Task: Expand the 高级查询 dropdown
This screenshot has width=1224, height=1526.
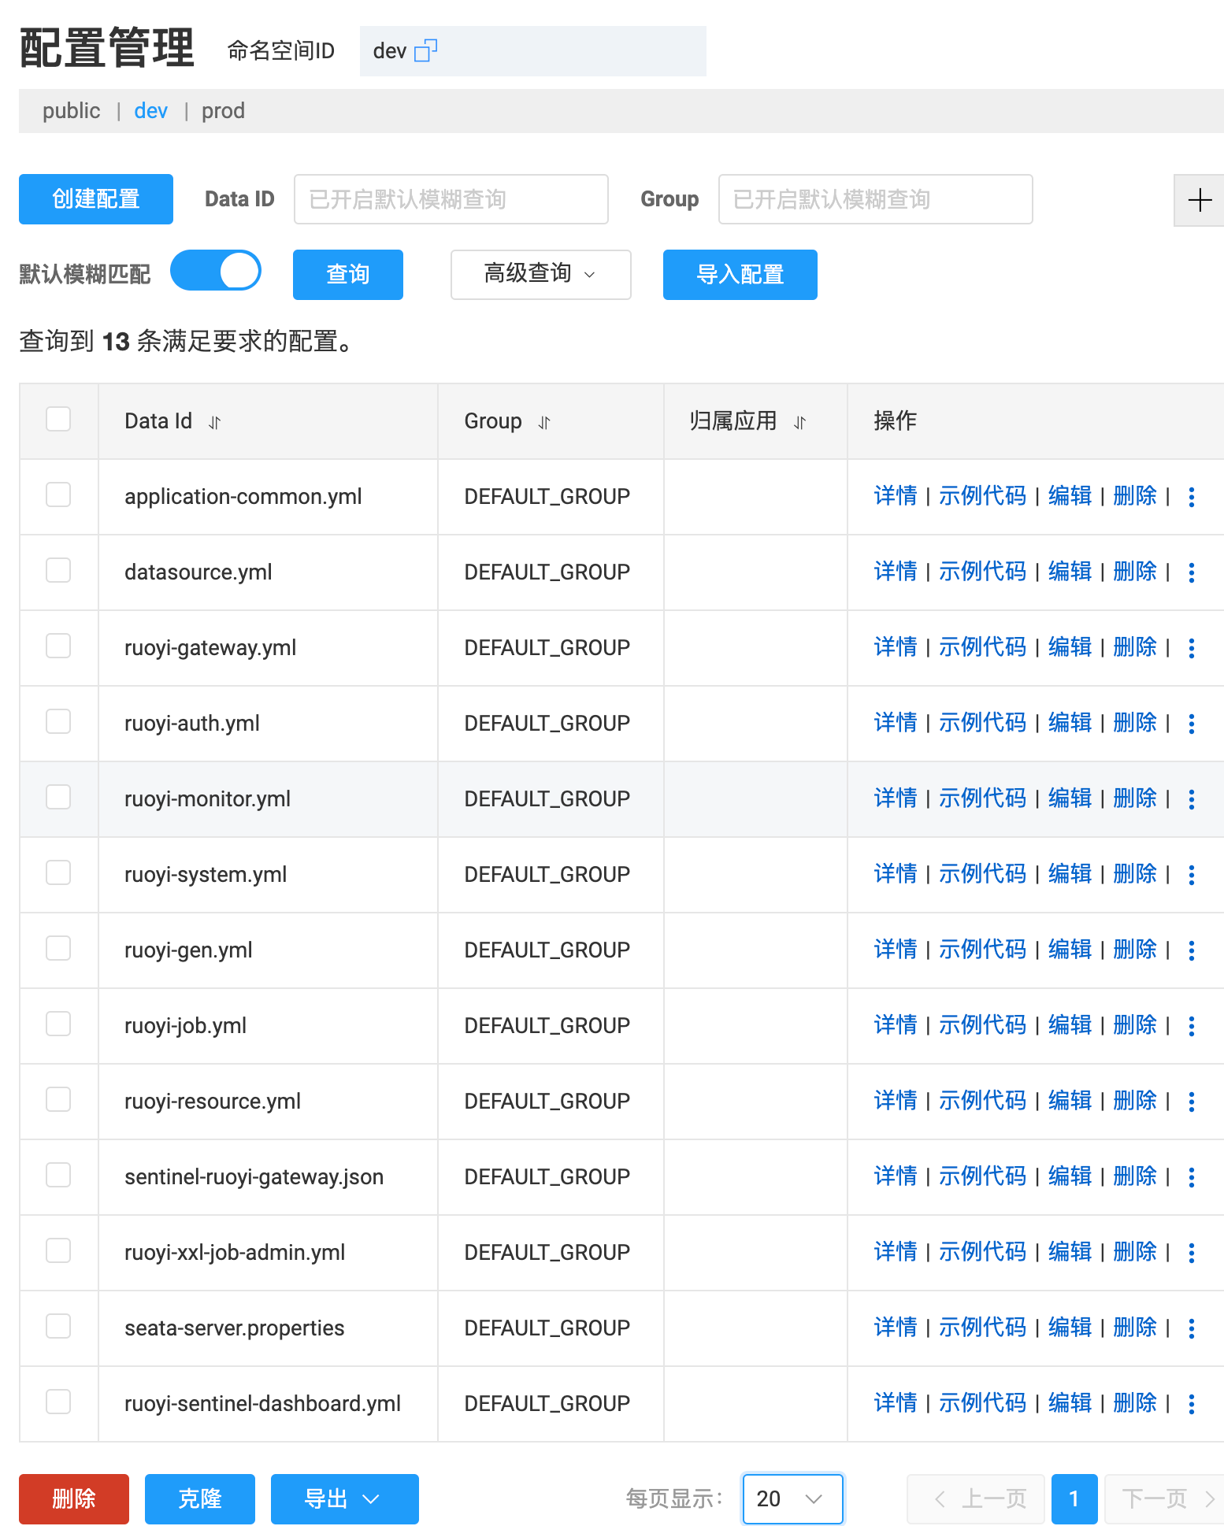Action: click(540, 274)
